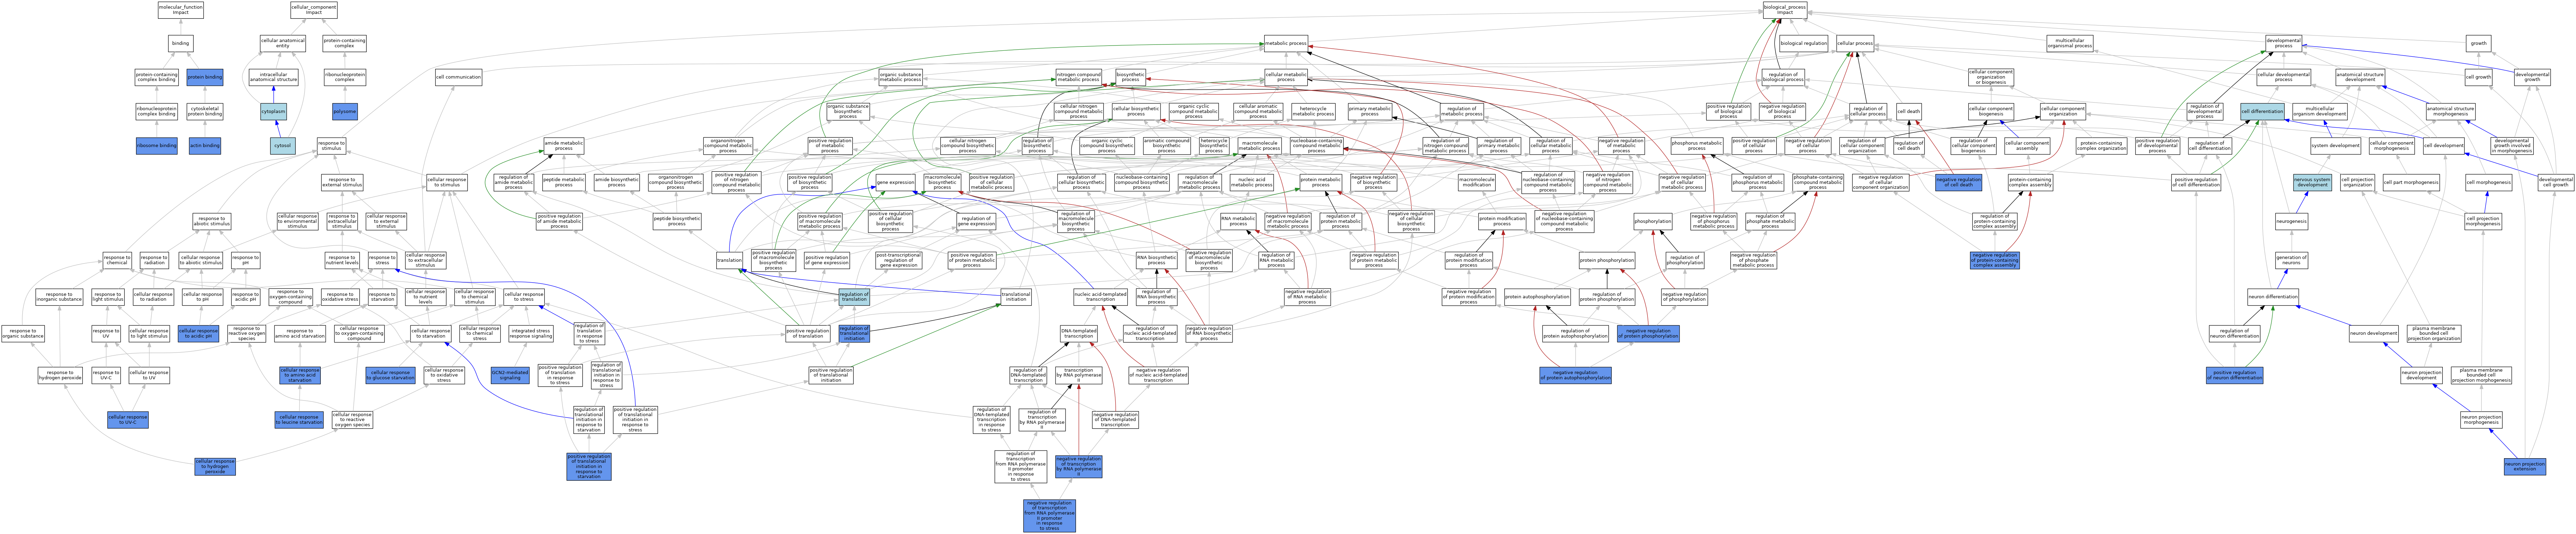Click the blue "regulation of translational initiation" node
This screenshot has width=2576, height=534.
pyautogui.click(x=854, y=333)
